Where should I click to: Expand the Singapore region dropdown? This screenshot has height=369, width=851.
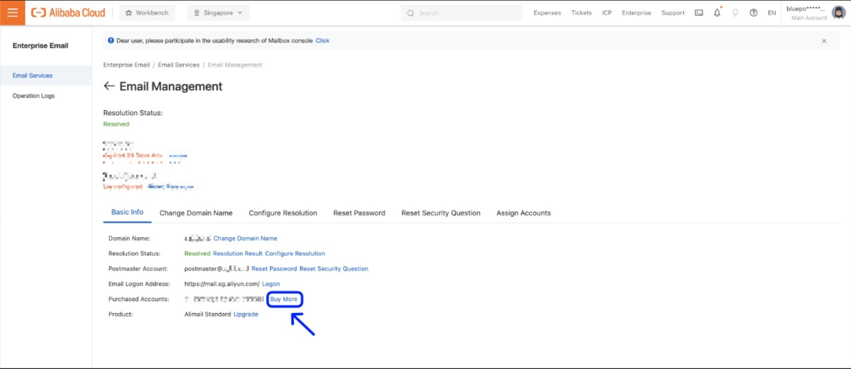[x=218, y=13]
